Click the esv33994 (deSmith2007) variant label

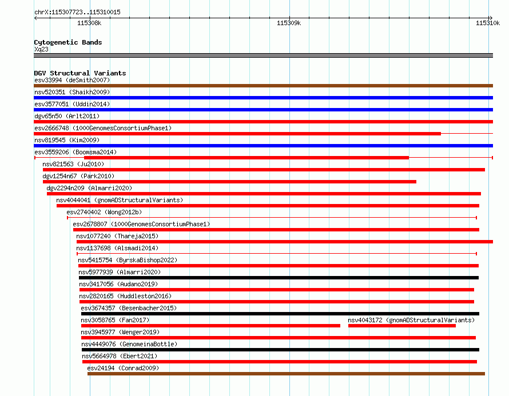[x=72, y=80]
